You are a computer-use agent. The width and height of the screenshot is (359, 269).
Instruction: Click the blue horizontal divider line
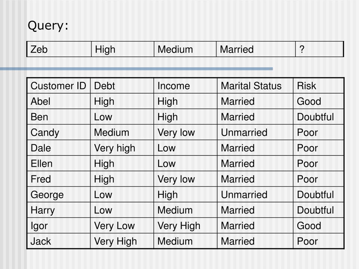tap(136, 69)
